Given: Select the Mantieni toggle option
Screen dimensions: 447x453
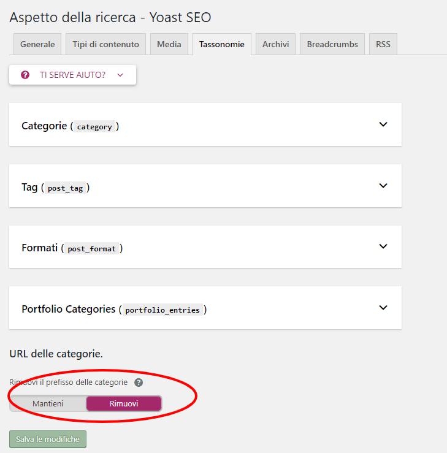Looking at the screenshot, I should (x=48, y=403).
